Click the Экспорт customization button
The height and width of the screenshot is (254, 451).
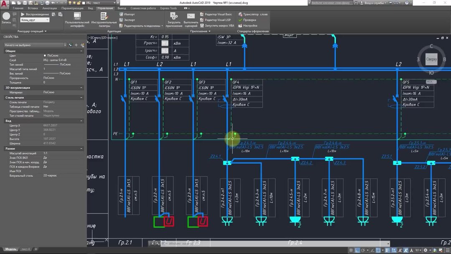(127, 20)
